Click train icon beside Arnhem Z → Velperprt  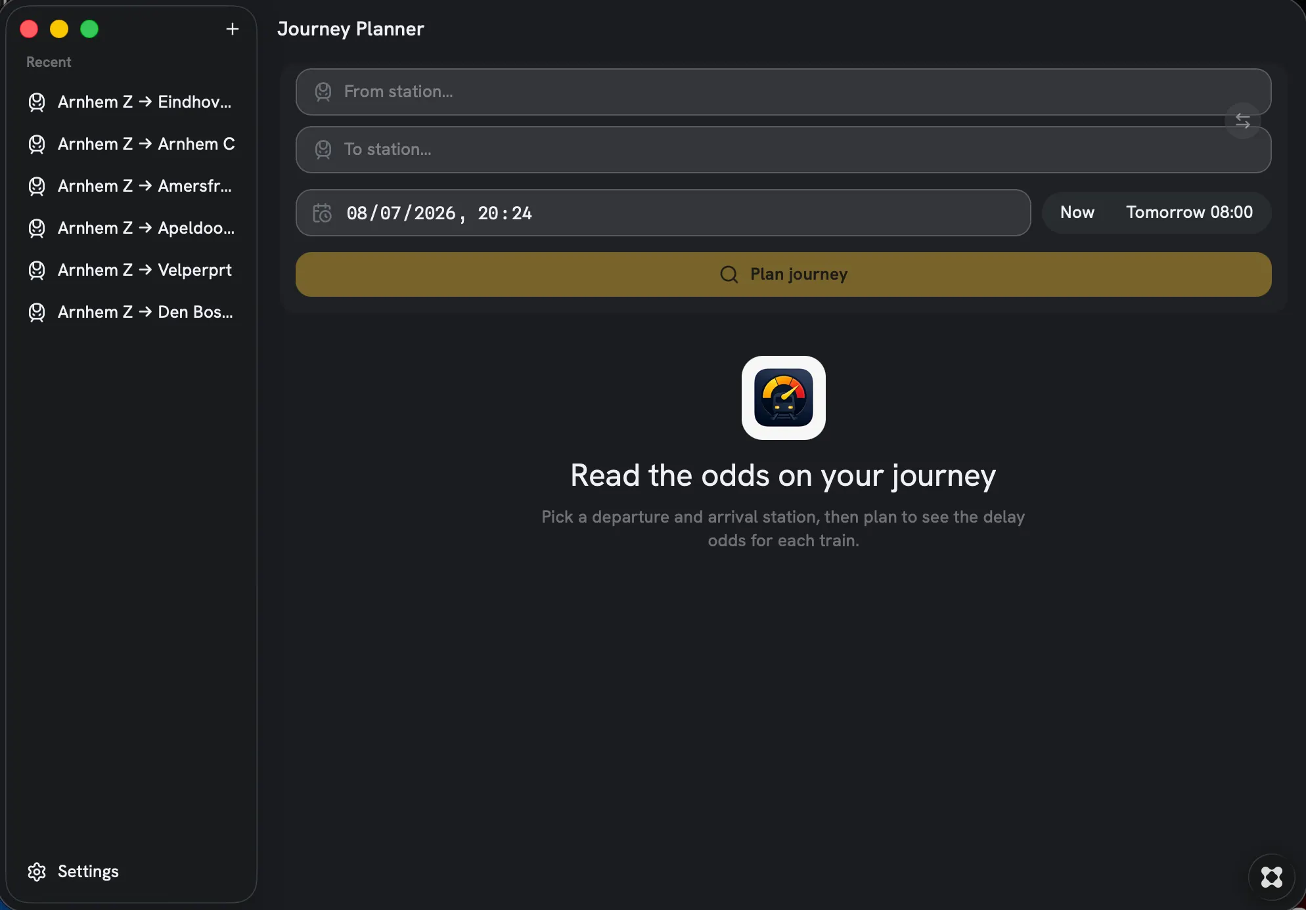37,271
